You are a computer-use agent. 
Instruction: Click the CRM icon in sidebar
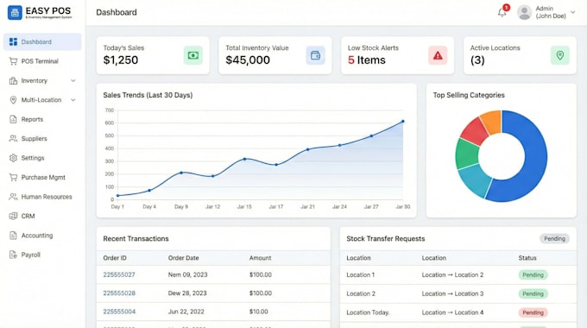click(x=13, y=216)
